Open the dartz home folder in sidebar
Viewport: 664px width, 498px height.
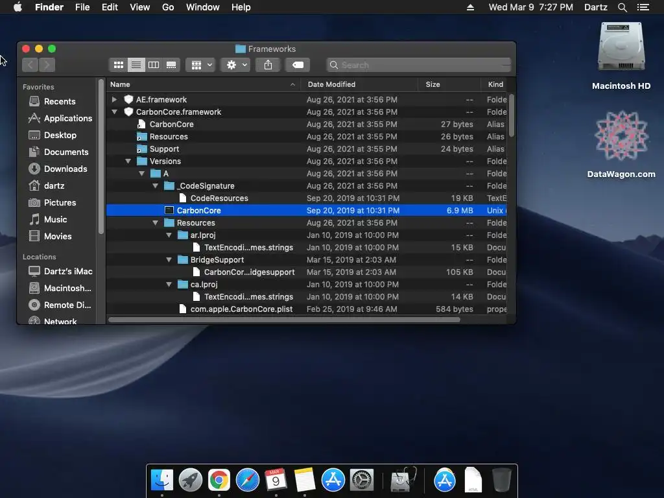(x=47, y=185)
